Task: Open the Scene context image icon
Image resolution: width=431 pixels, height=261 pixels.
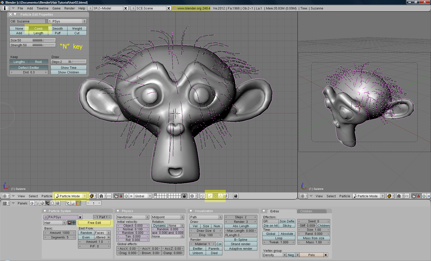Action: (58, 203)
